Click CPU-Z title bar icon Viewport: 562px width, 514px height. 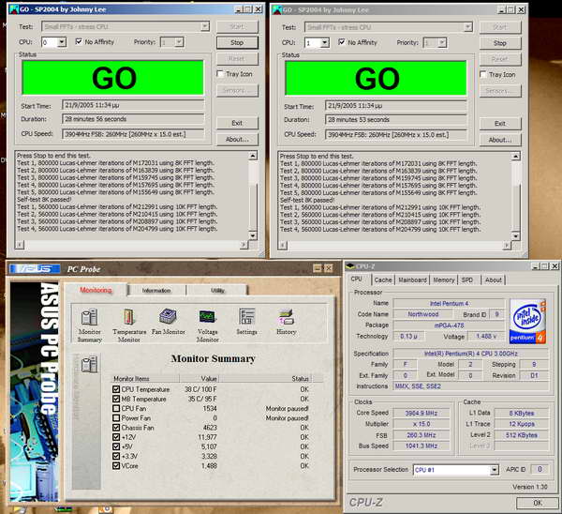point(350,266)
